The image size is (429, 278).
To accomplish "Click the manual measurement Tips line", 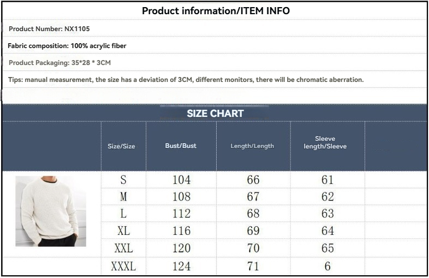I will (x=186, y=80).
